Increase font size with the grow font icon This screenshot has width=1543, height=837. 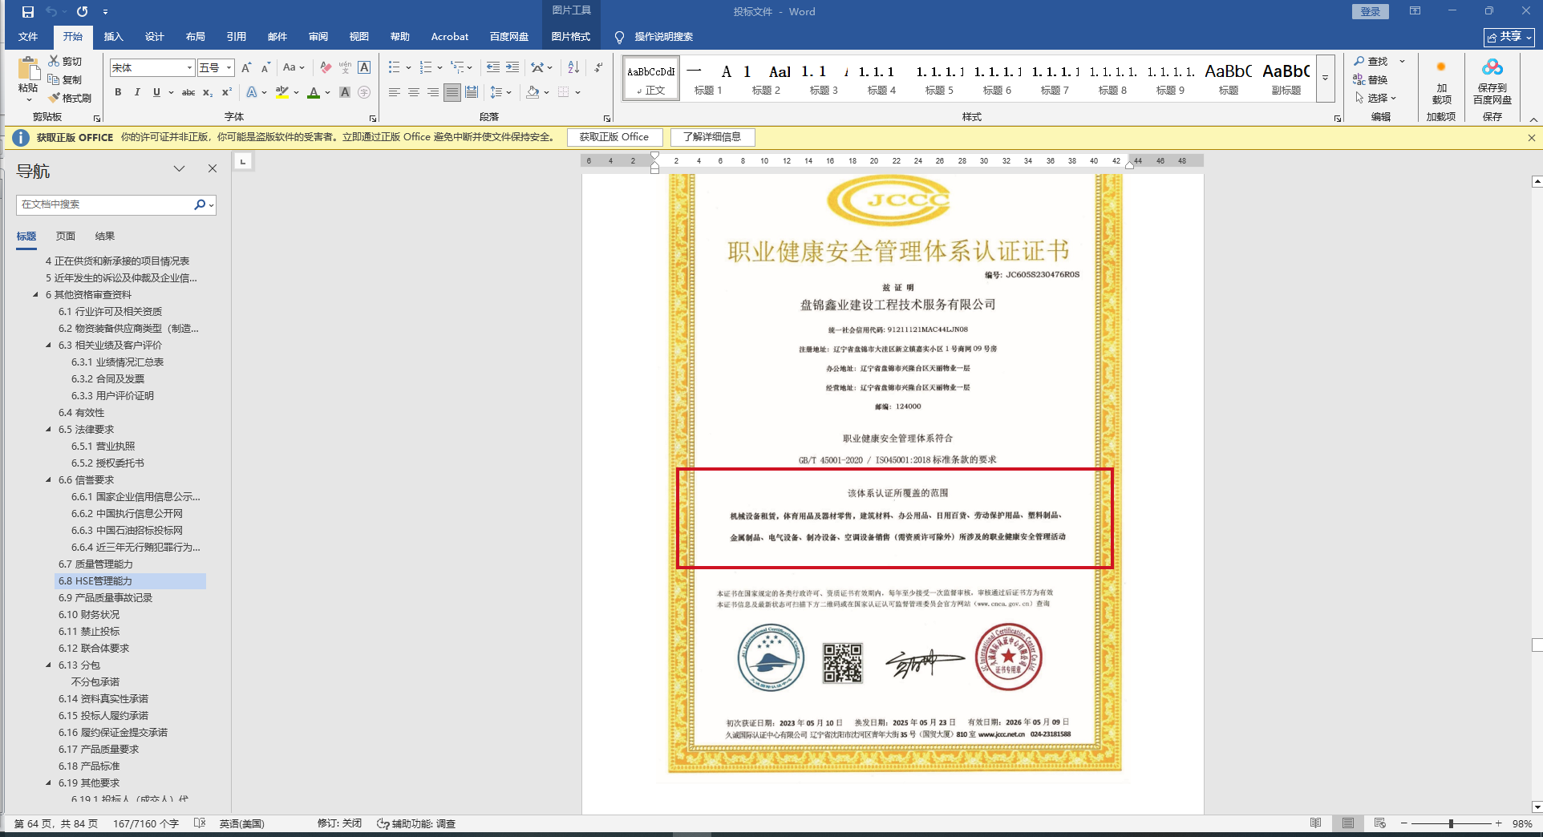point(246,68)
